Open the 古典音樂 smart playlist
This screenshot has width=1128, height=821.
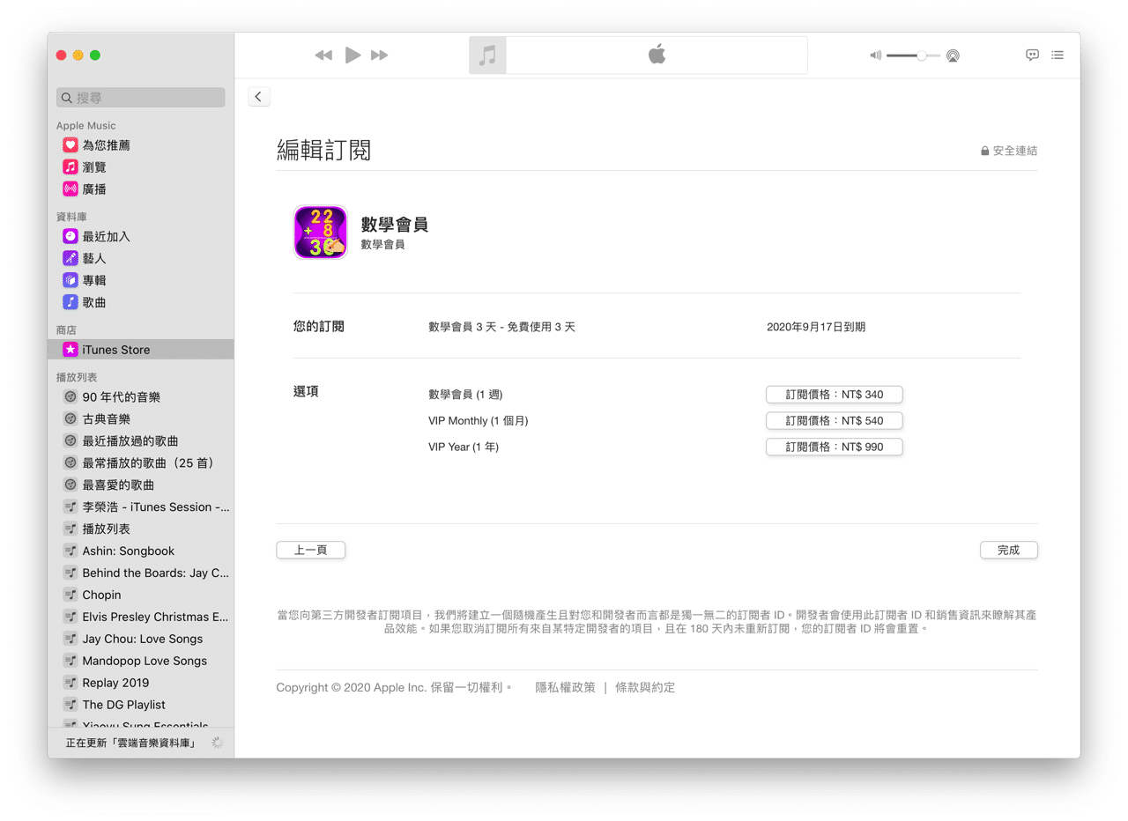141,419
